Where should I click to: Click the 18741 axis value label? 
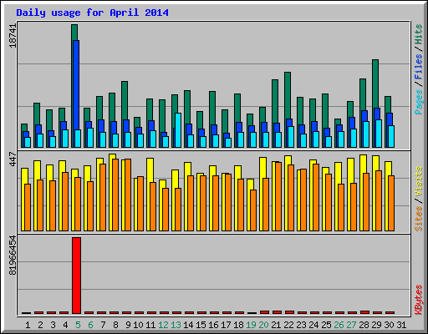(13, 36)
